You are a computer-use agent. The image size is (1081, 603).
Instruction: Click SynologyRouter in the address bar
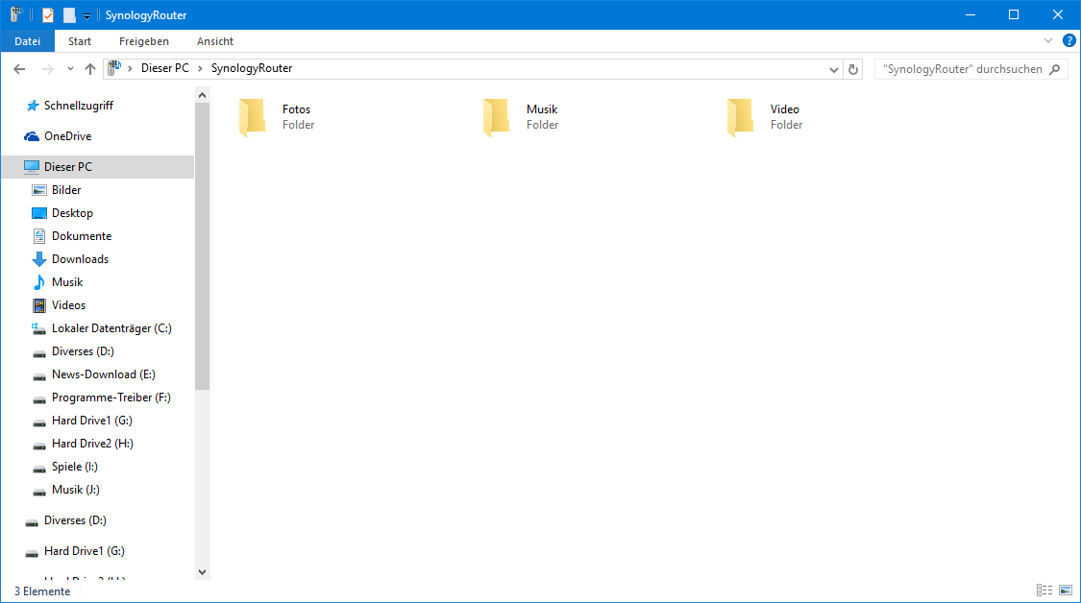coord(252,68)
